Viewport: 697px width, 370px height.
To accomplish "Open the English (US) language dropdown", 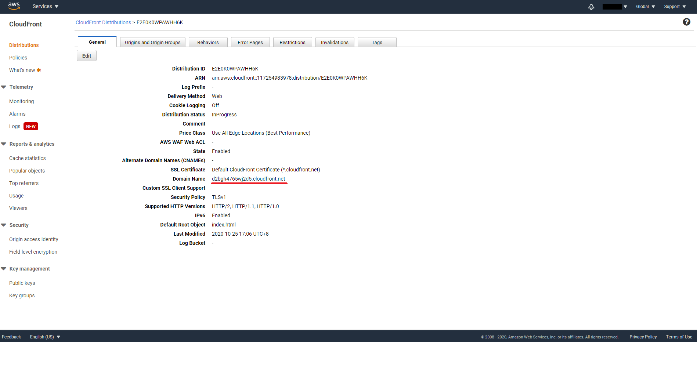I will 45,337.
